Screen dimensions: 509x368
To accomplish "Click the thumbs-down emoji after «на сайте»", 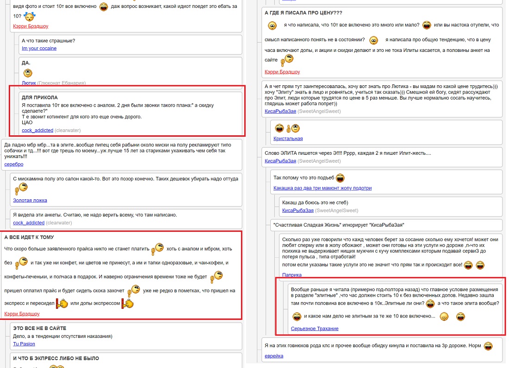I will pyautogui.click(x=287, y=60).
